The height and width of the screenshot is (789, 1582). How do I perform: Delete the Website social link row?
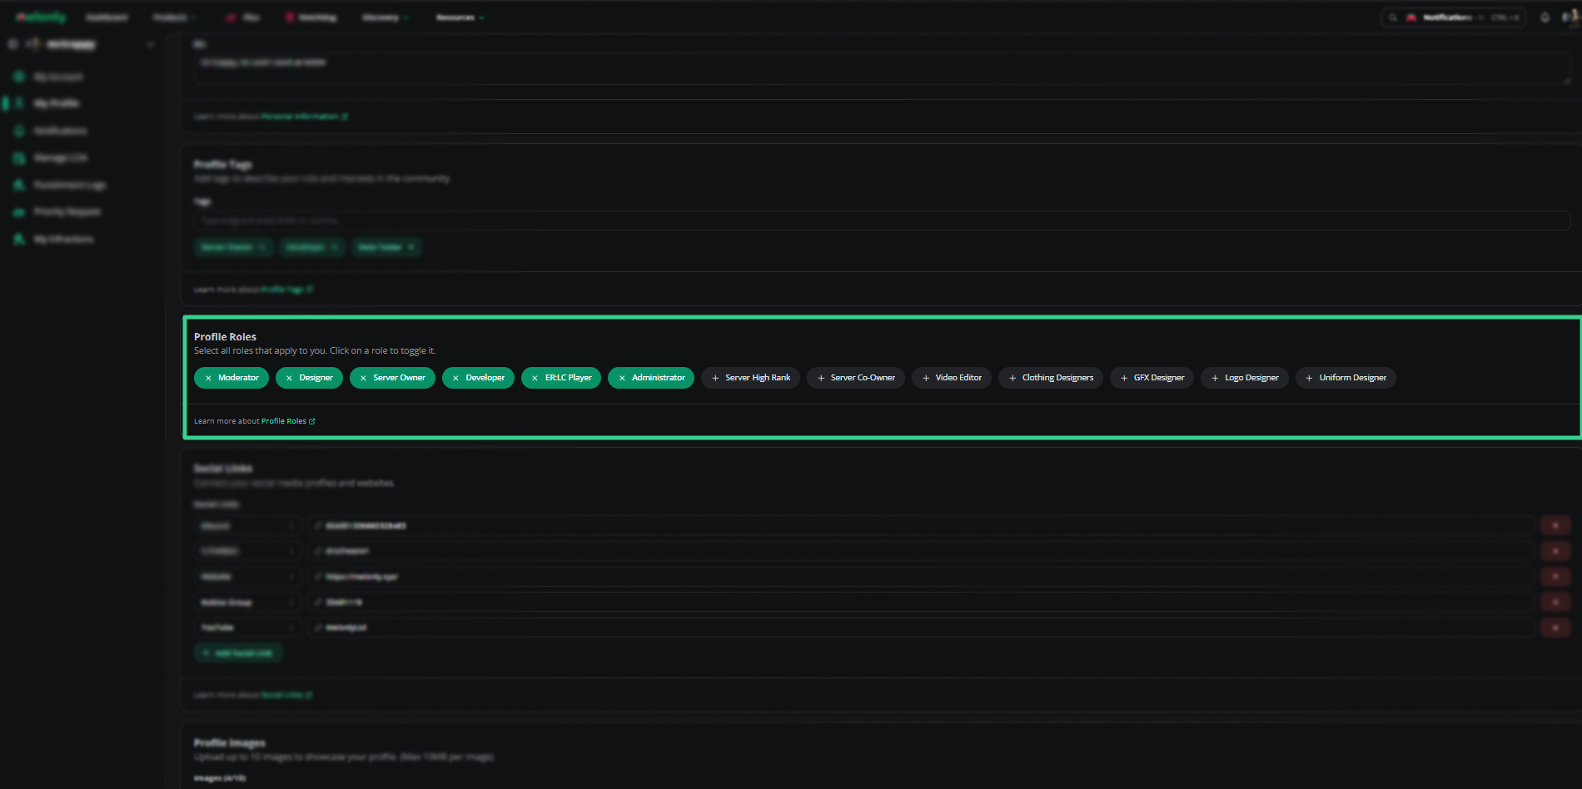click(1555, 576)
